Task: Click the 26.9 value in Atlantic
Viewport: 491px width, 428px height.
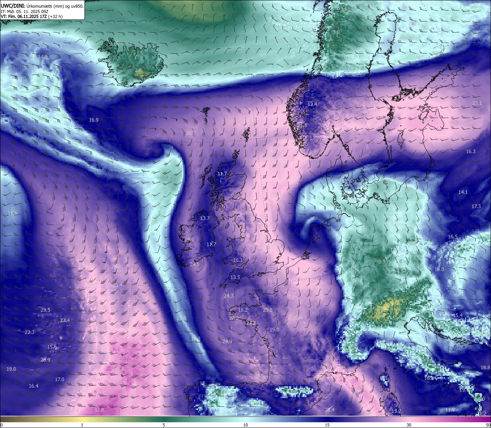Action: (x=45, y=360)
